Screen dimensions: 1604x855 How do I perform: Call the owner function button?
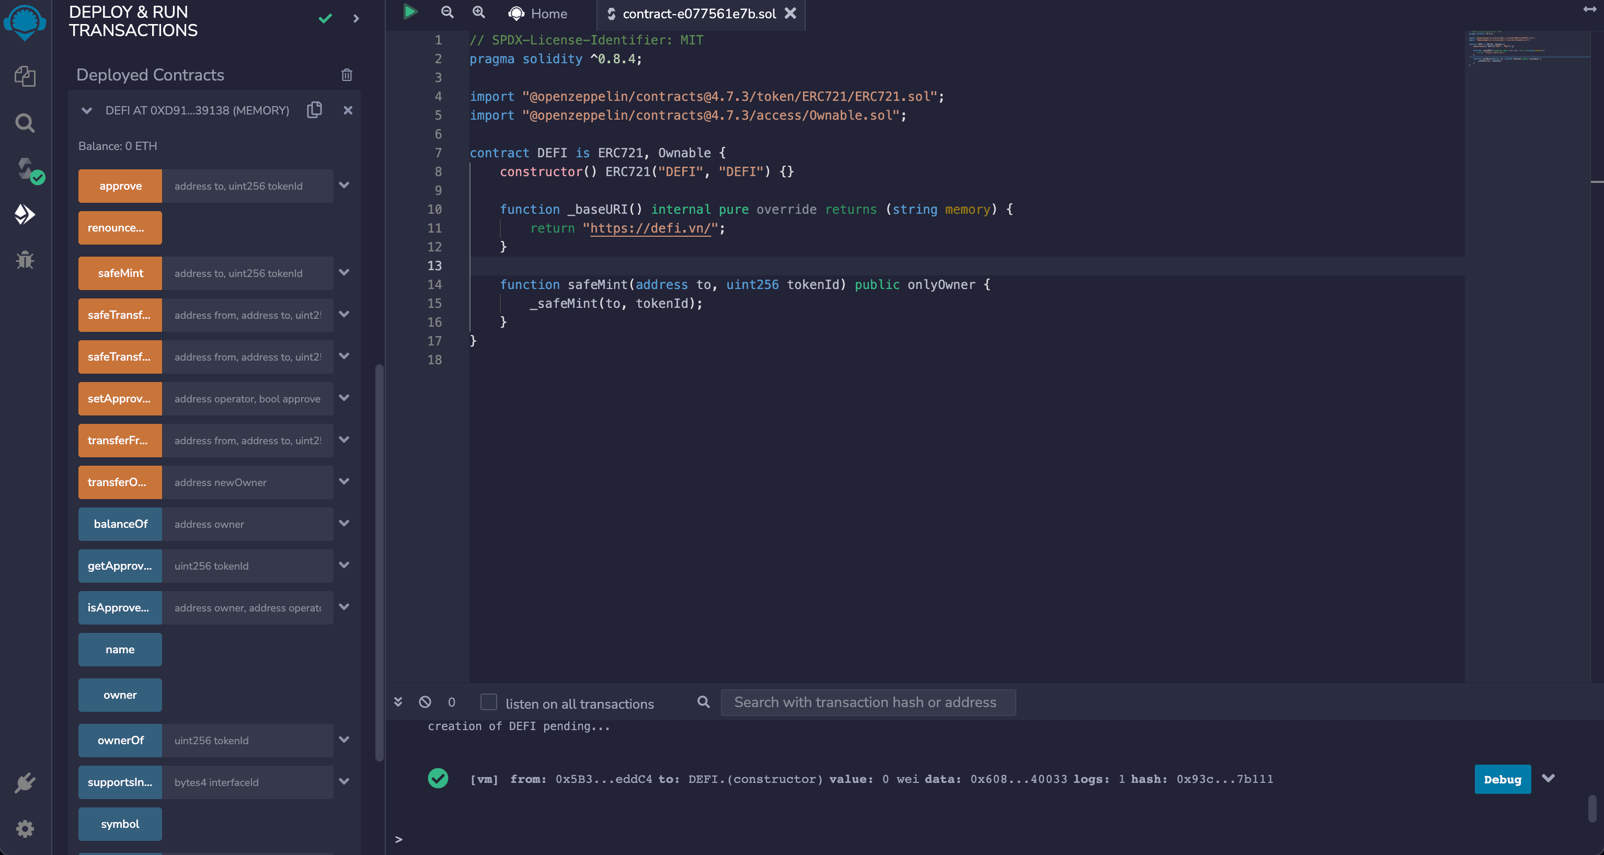pyautogui.click(x=120, y=695)
